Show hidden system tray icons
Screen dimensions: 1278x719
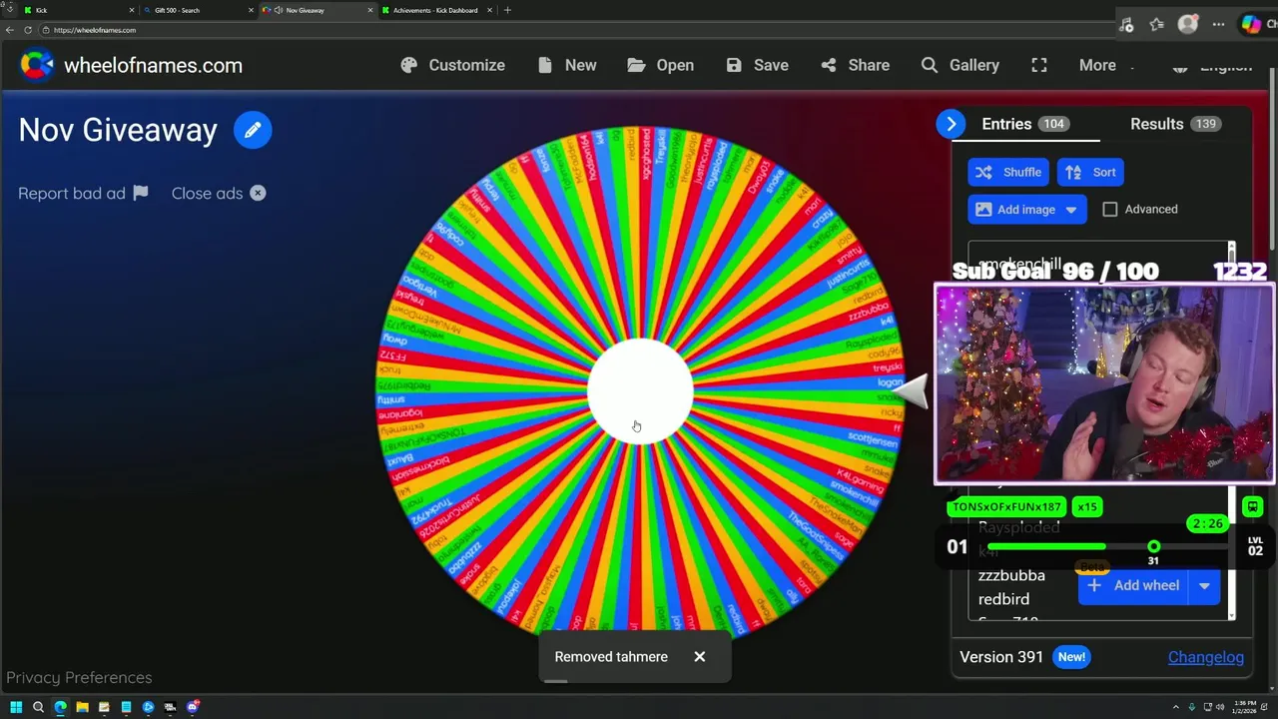[1175, 707]
